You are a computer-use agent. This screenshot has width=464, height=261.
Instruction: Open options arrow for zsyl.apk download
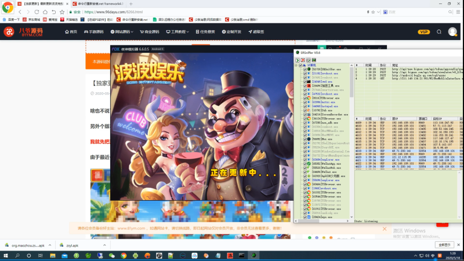pos(104,245)
